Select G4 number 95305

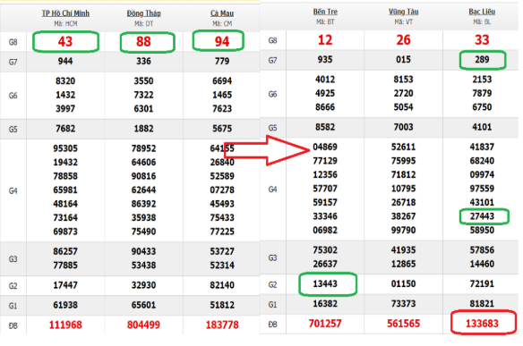[65, 148]
